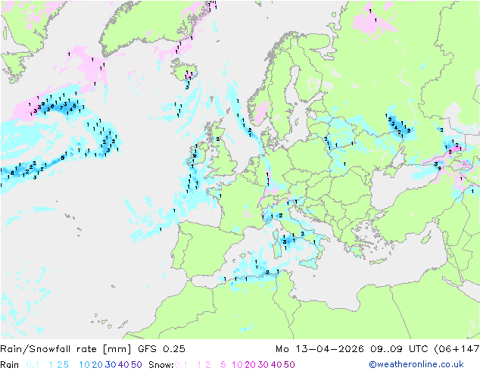Screen dimensions: 480x371
Task: Select the snow legend value 30
Action: [263, 365]
